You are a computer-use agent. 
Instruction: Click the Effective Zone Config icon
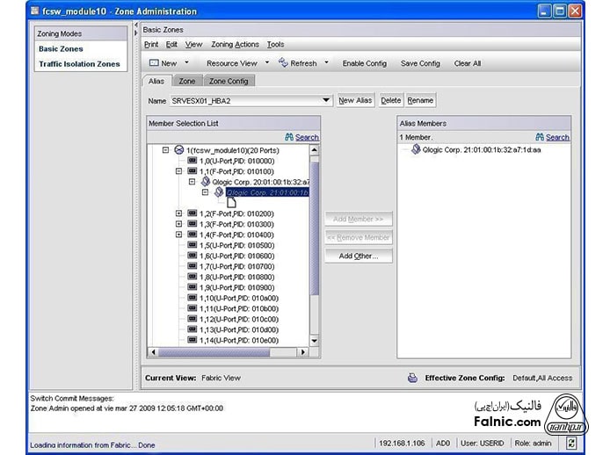pos(411,378)
